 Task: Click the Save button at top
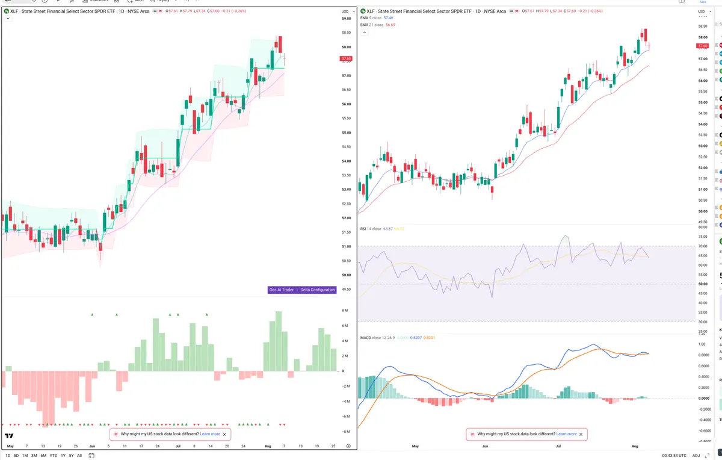(702, 2)
